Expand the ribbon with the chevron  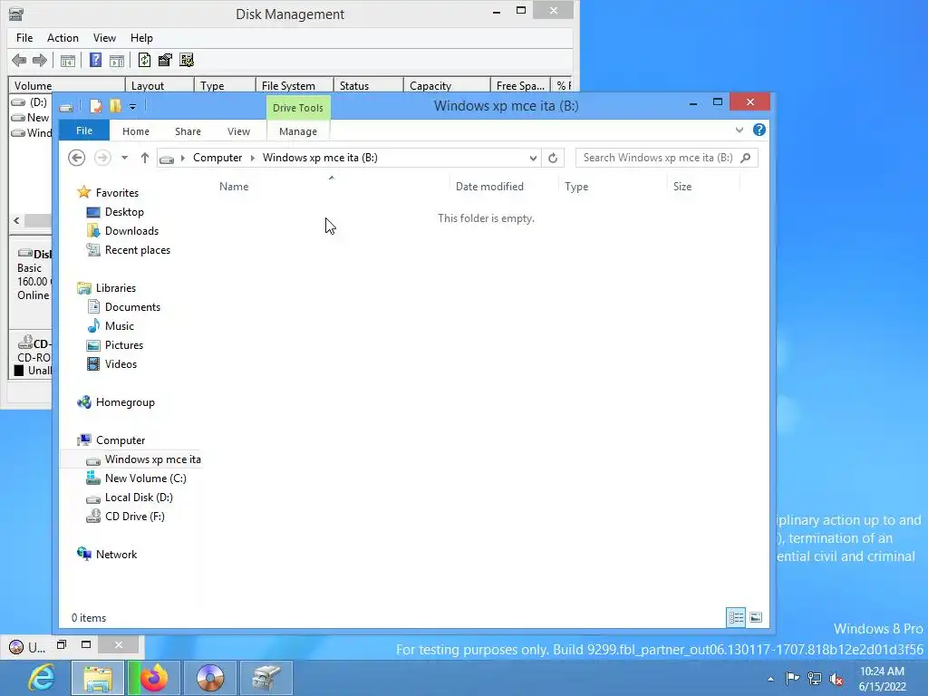coord(739,130)
